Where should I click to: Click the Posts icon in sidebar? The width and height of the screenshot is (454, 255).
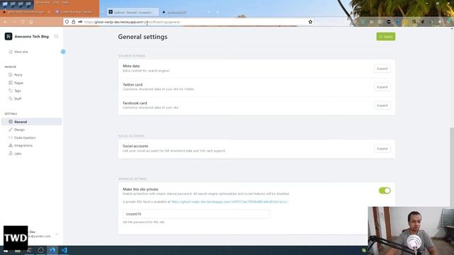[11, 75]
